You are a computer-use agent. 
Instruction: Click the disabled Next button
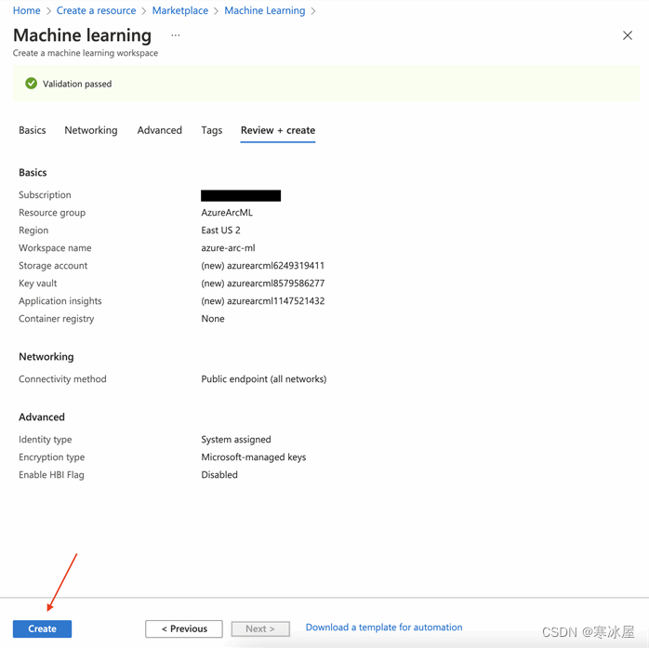pos(260,628)
